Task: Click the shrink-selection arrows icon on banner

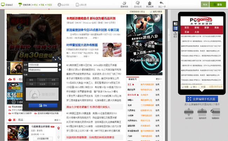Action: (x=59, y=58)
